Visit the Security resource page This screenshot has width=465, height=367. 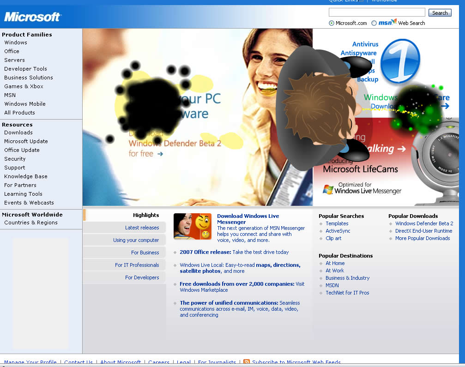click(15, 159)
